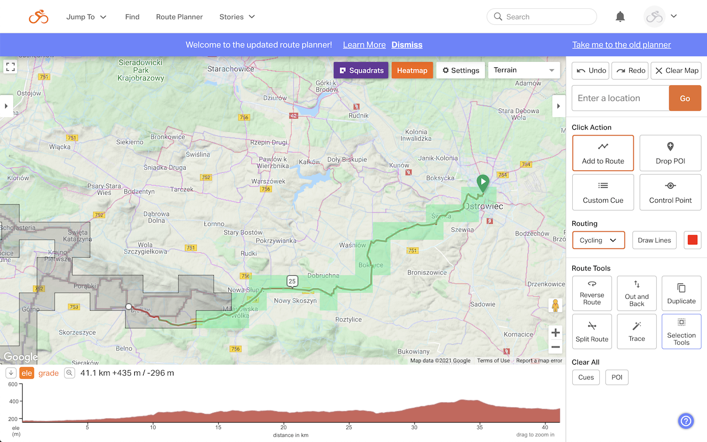707x442 pixels.
Task: Duplicate the route
Action: 682,293
